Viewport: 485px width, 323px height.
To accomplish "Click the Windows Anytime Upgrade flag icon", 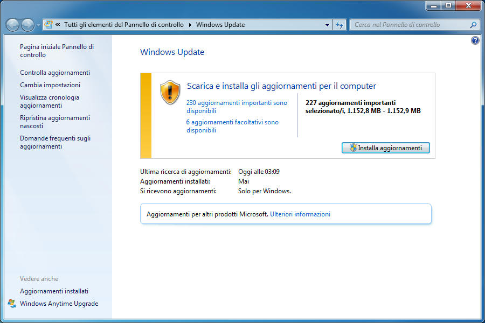I will click(12, 304).
